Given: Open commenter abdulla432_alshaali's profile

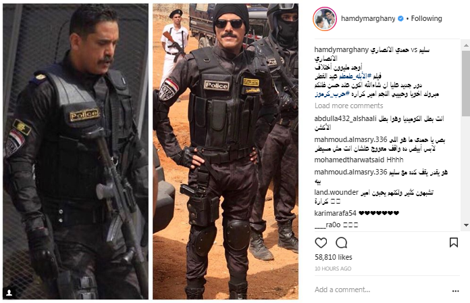Looking at the screenshot, I should tap(345, 119).
